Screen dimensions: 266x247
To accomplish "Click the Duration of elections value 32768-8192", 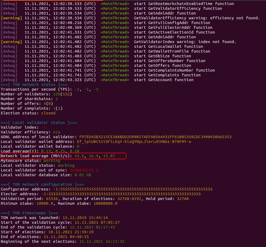I will coord(129,199).
